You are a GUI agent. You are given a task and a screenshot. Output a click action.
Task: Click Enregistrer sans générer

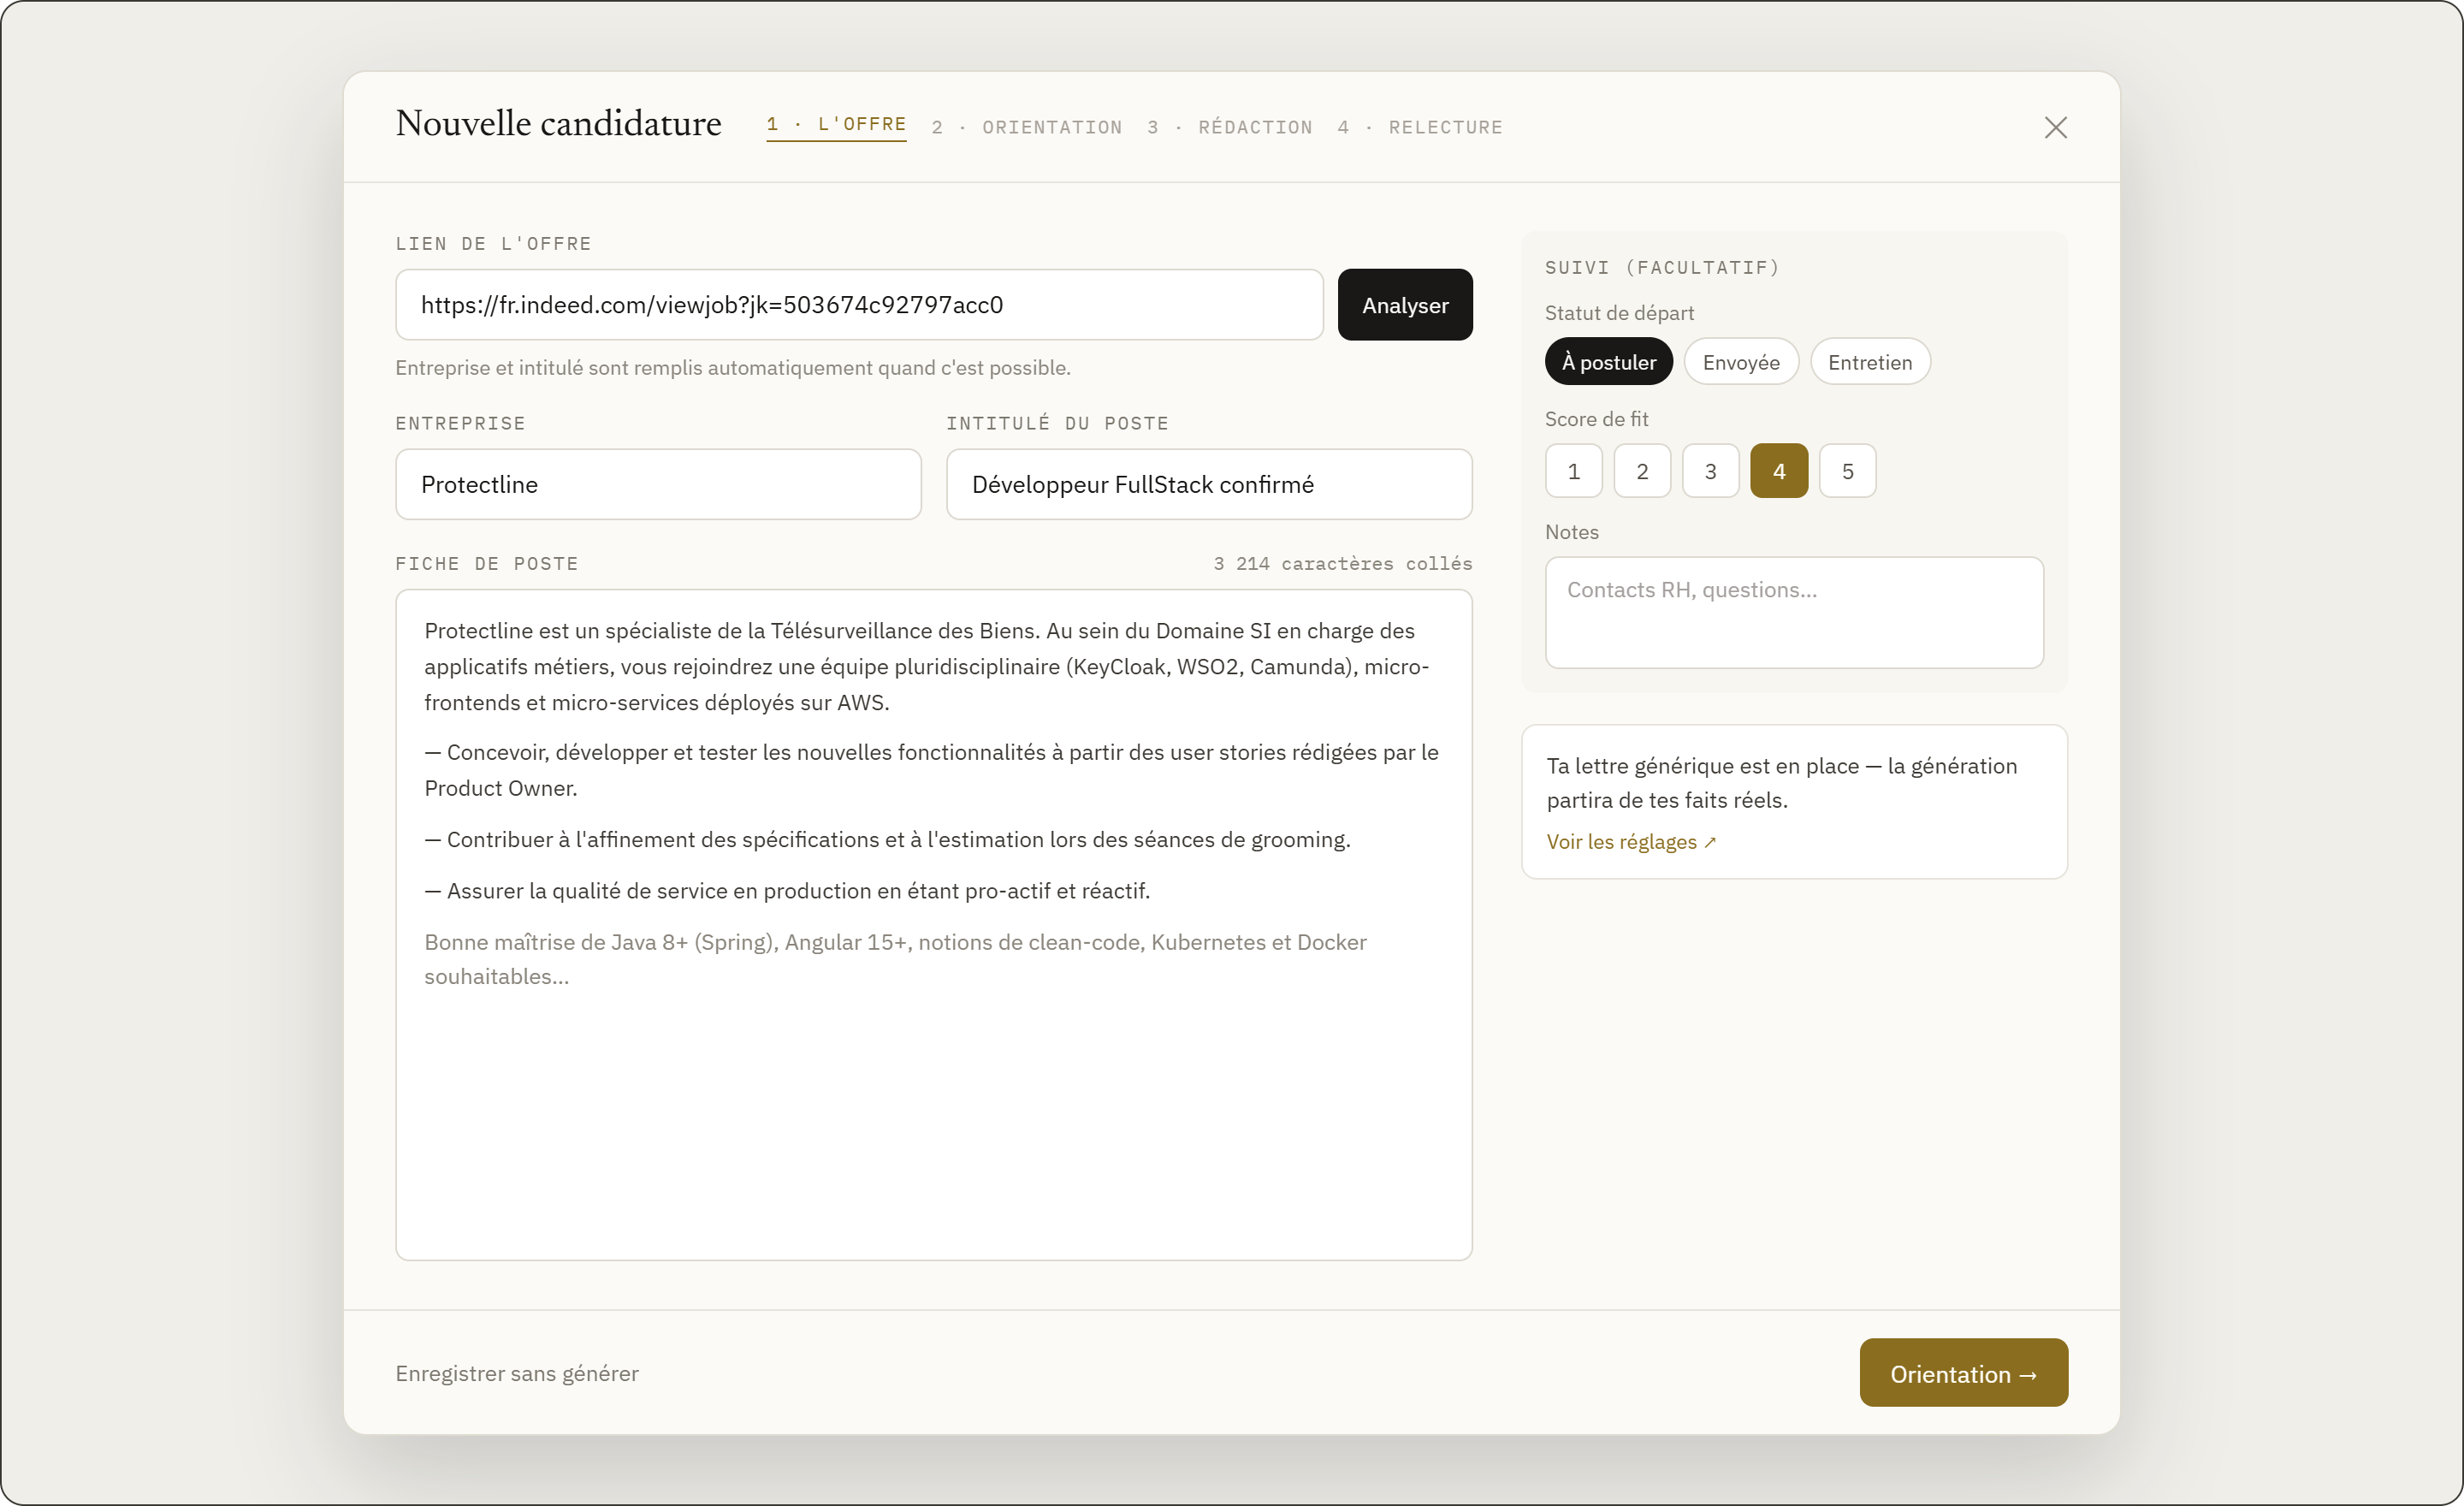coord(516,1373)
